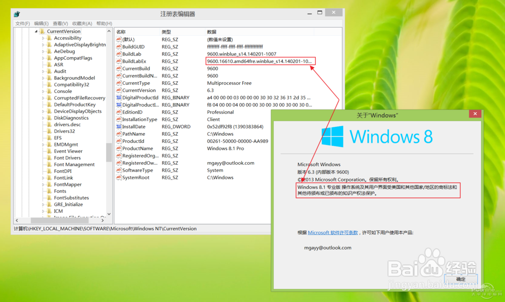Expand the DeviceDisplayObjects tree node
Screen dimensions: 505x302
(43, 111)
